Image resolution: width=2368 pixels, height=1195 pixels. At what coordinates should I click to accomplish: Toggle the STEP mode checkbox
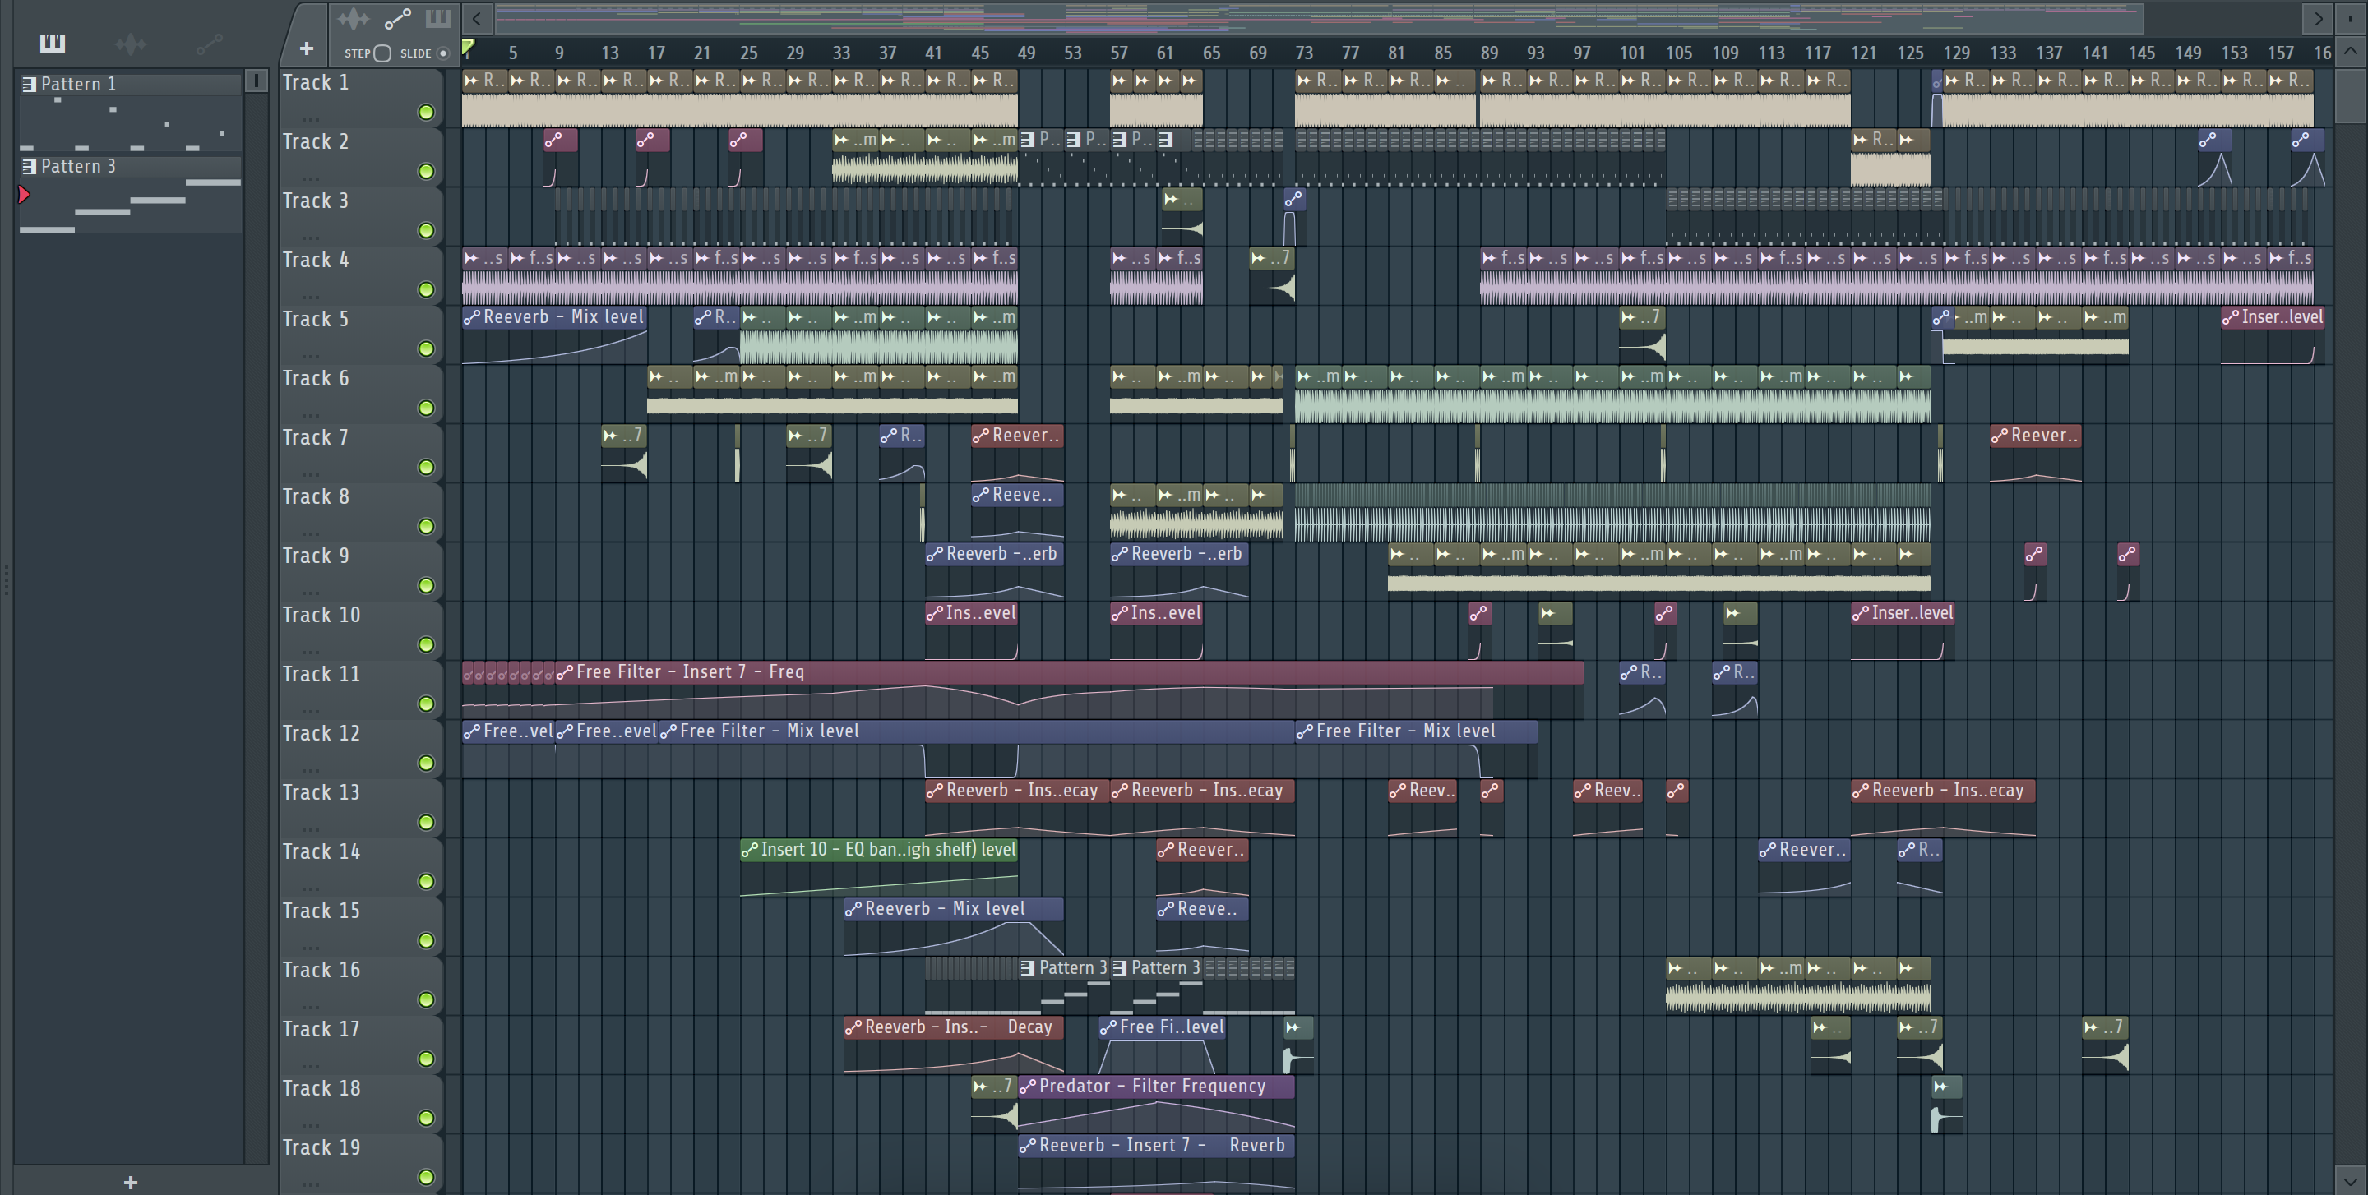383,53
